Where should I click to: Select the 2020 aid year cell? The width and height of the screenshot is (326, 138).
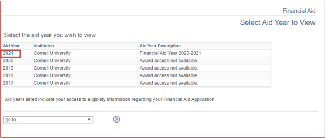tap(8, 61)
